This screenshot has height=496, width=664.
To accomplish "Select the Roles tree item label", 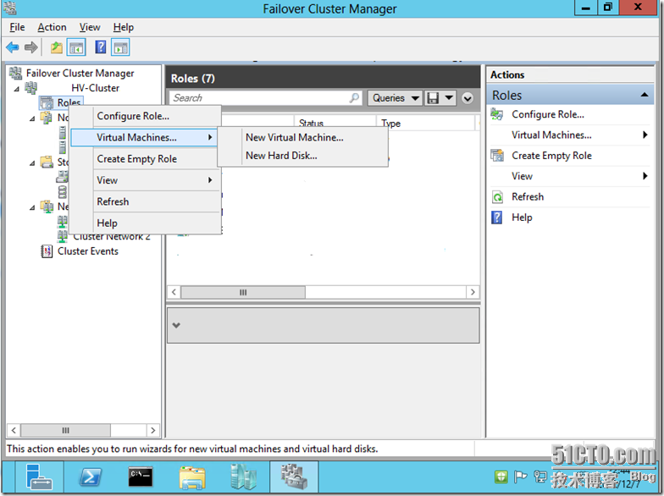I will pos(69,102).
